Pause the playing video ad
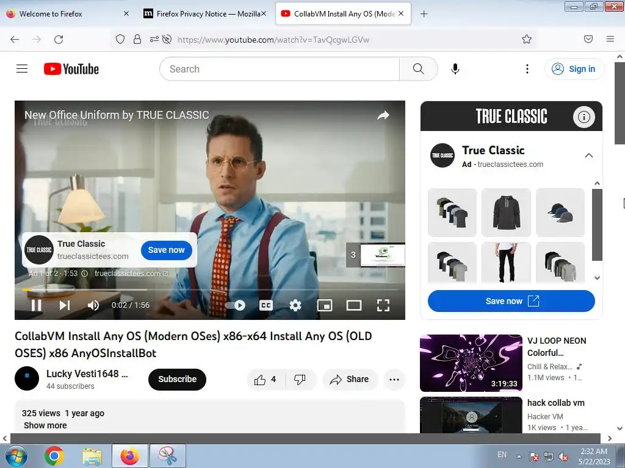The height and width of the screenshot is (468, 625). 36,305
